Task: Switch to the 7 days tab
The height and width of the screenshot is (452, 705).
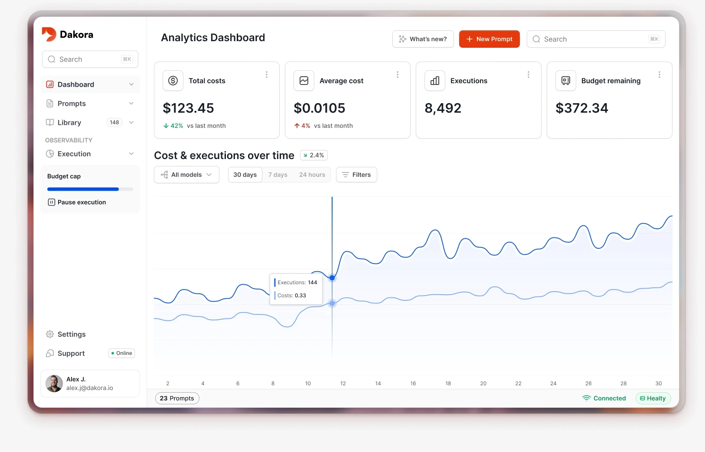Action: coord(278,175)
